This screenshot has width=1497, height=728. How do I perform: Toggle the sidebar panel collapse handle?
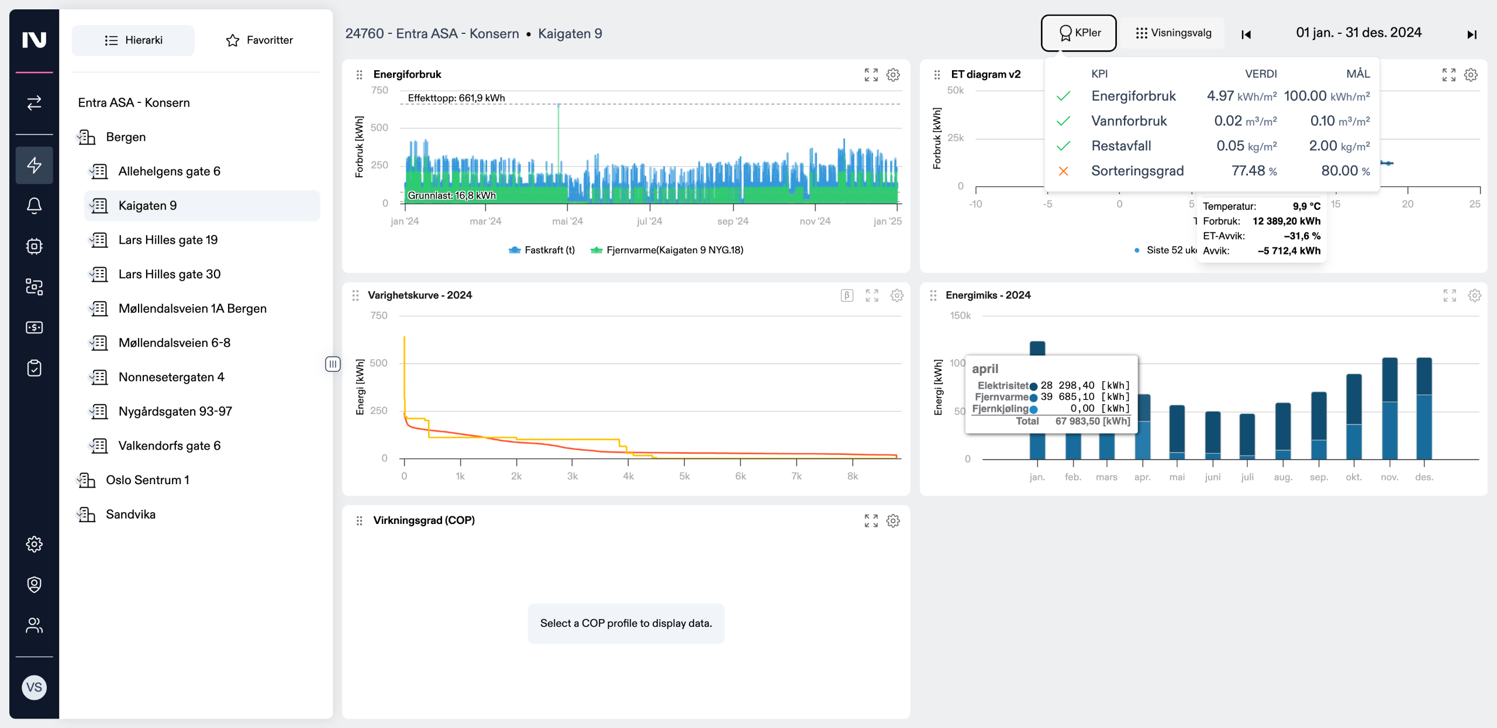[x=332, y=364]
